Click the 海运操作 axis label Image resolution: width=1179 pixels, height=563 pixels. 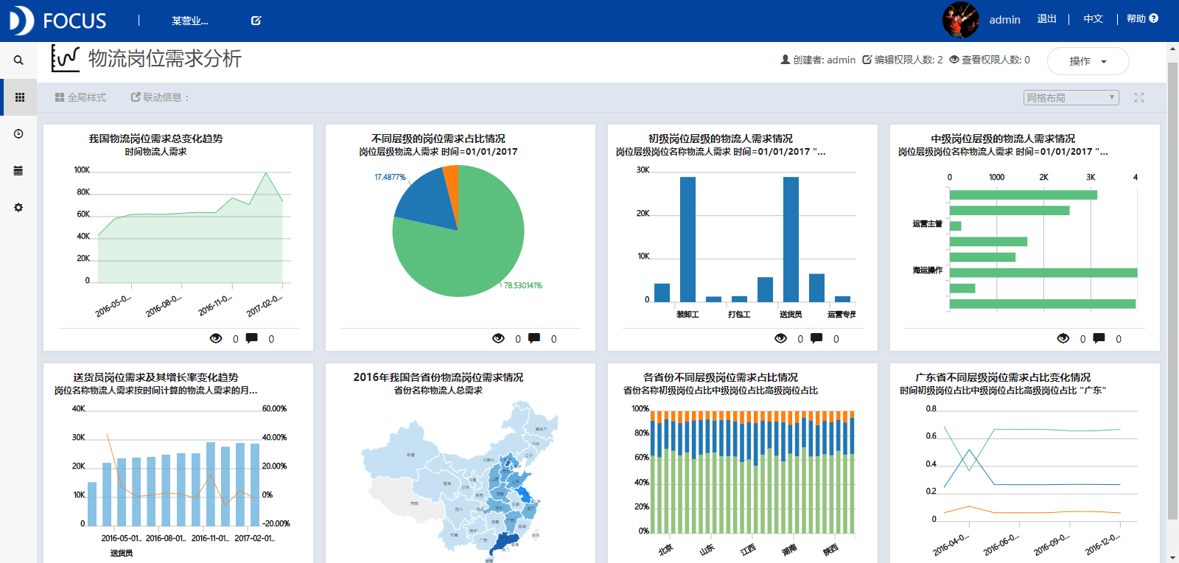(927, 270)
